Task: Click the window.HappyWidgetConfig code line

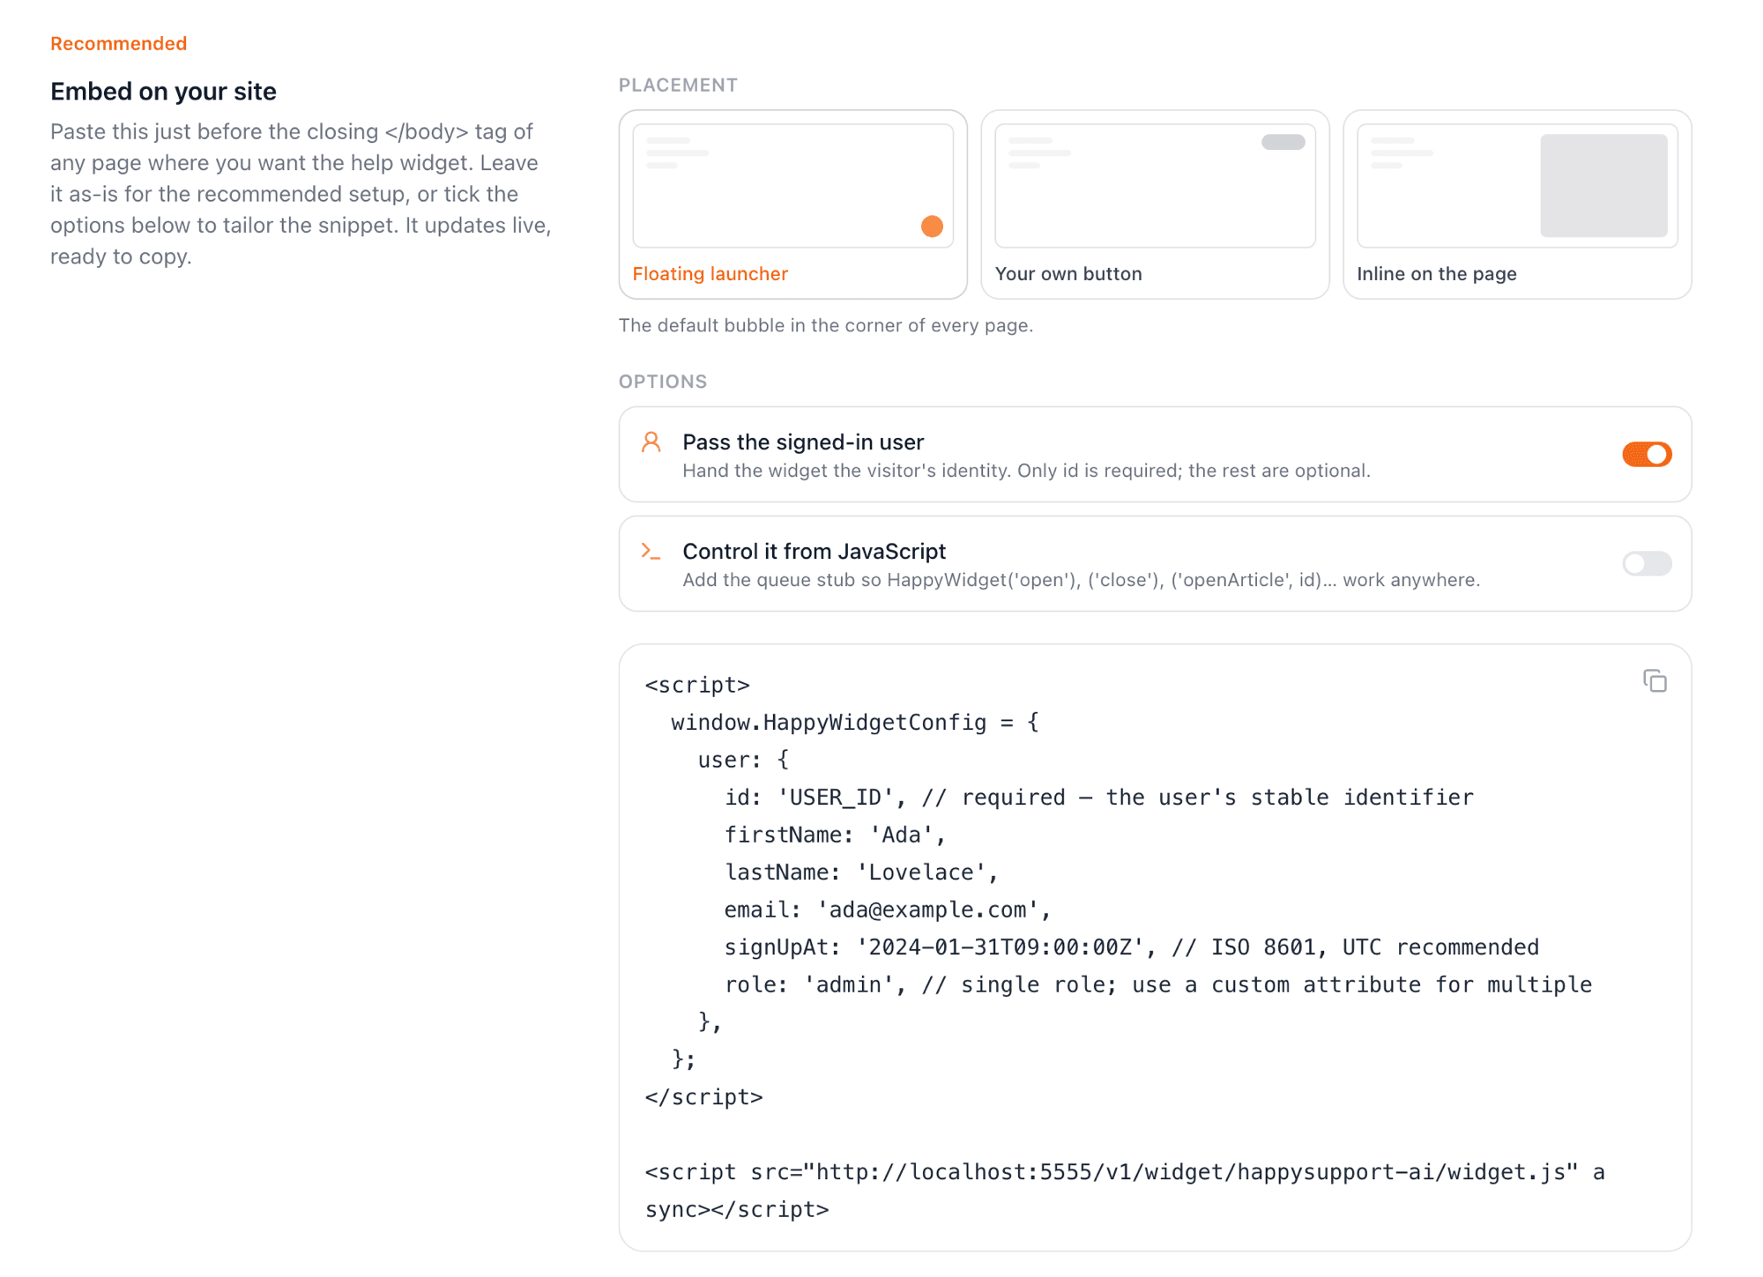Action: [x=855, y=723]
